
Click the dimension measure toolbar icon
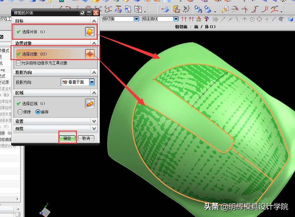coord(186,9)
